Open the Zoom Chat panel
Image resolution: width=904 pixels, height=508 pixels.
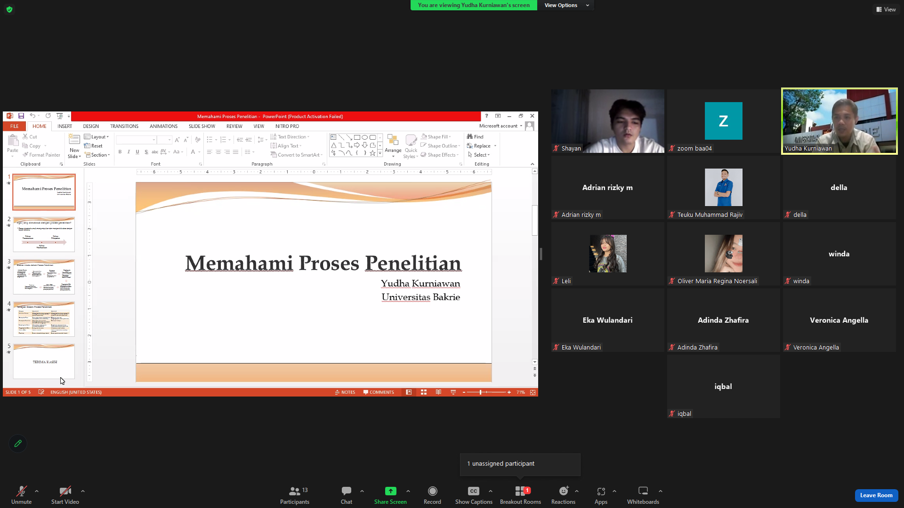[347, 495]
